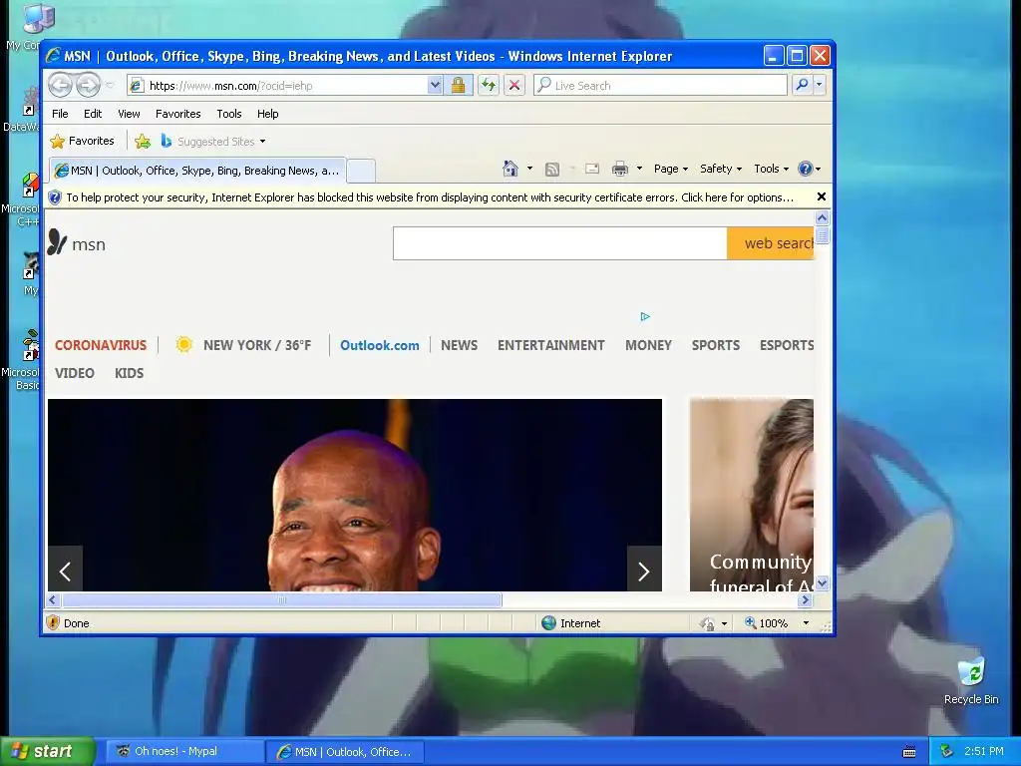This screenshot has width=1021, height=766.
Task: Click the security lock icon in address bar
Action: [x=458, y=85]
